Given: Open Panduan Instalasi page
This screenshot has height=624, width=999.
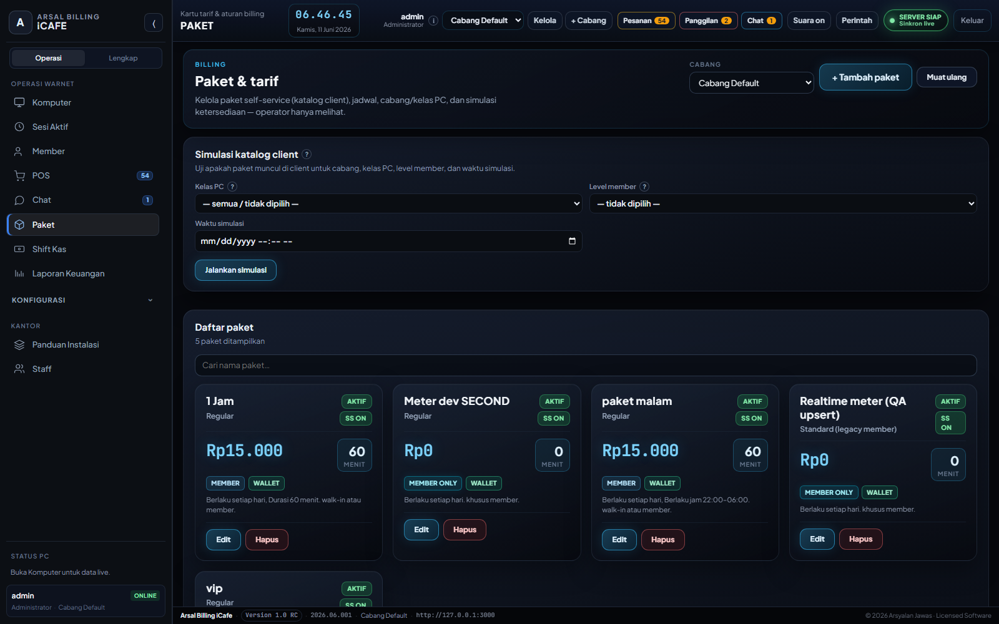Looking at the screenshot, I should click(x=82, y=344).
